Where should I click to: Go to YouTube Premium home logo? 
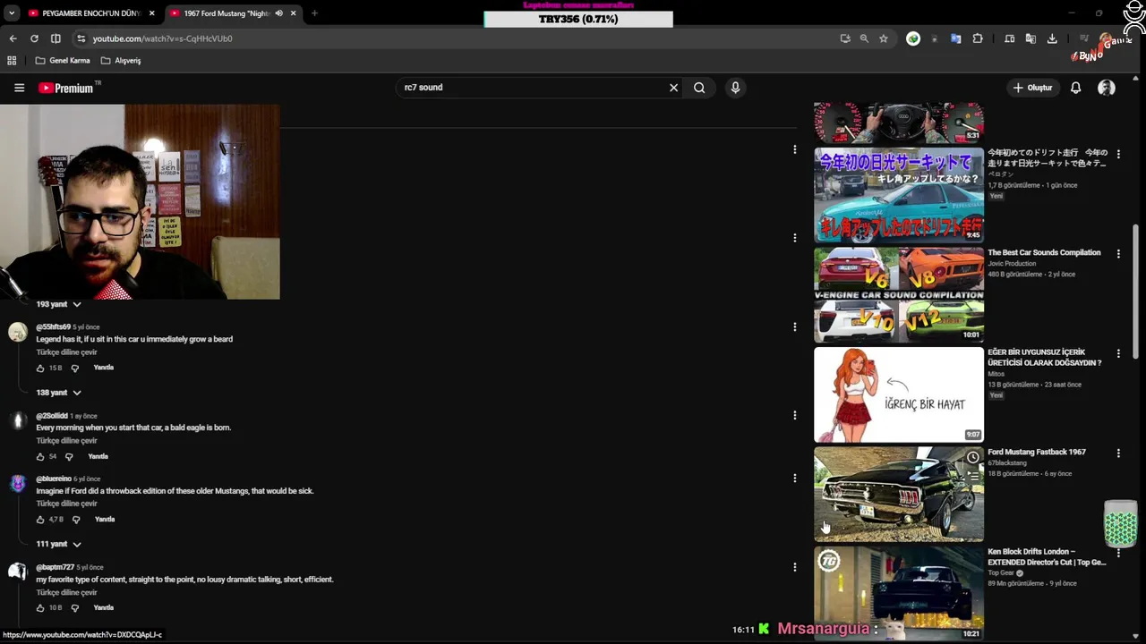tap(66, 88)
